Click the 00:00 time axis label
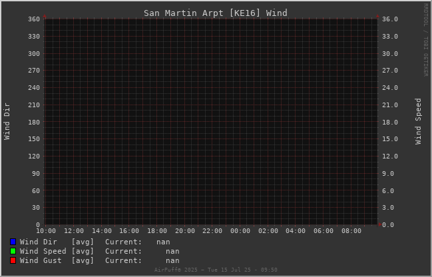Image resolution: width=432 pixels, height=277 pixels. [240, 231]
